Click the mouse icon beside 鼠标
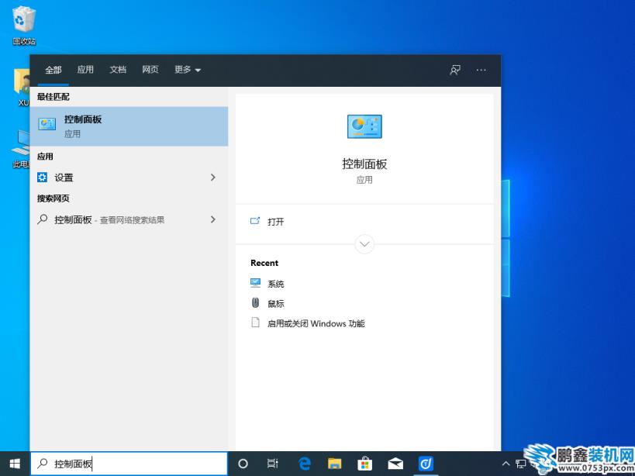 pyautogui.click(x=256, y=302)
